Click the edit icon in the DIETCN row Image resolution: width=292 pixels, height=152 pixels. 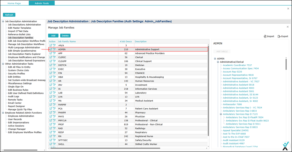point(51,65)
